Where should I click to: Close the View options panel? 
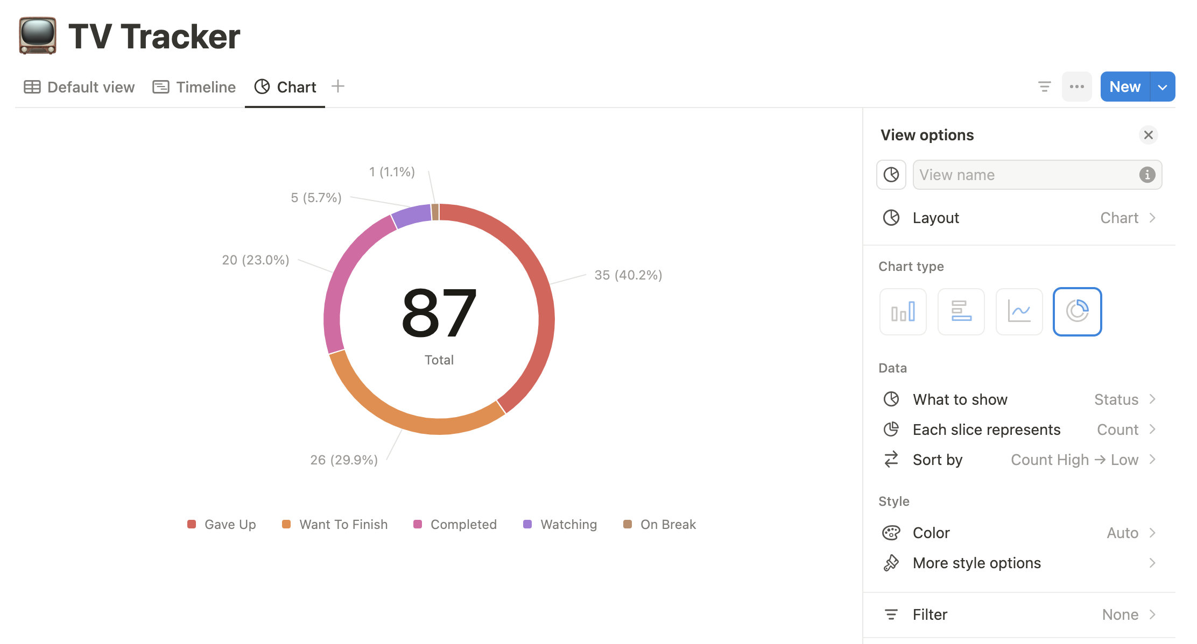coord(1149,135)
